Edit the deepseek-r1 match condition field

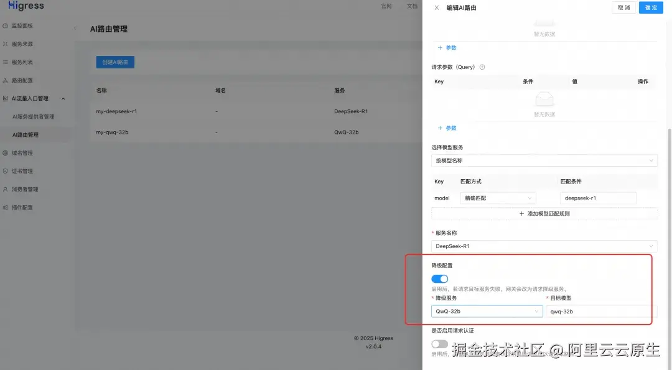coord(598,198)
